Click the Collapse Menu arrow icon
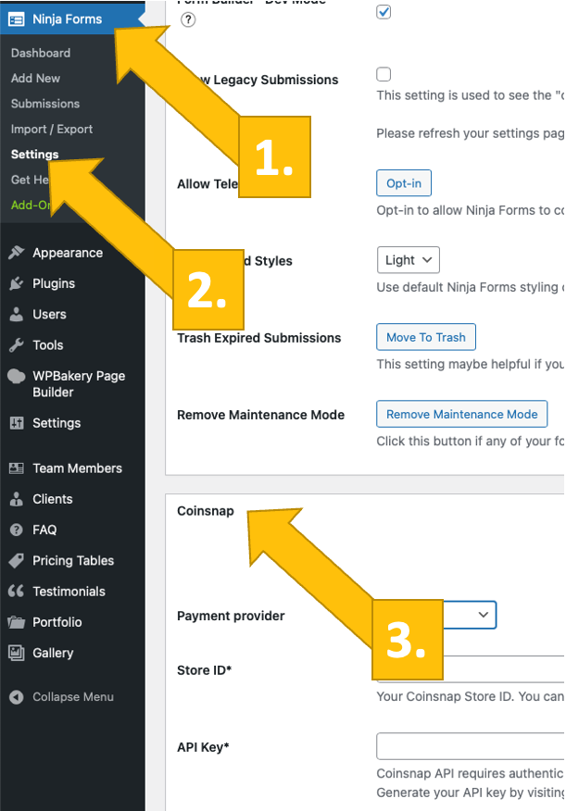 coord(17,697)
